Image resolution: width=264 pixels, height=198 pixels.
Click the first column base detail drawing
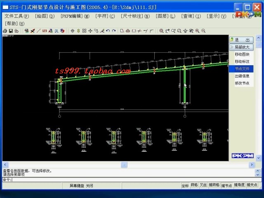[x=54, y=140]
